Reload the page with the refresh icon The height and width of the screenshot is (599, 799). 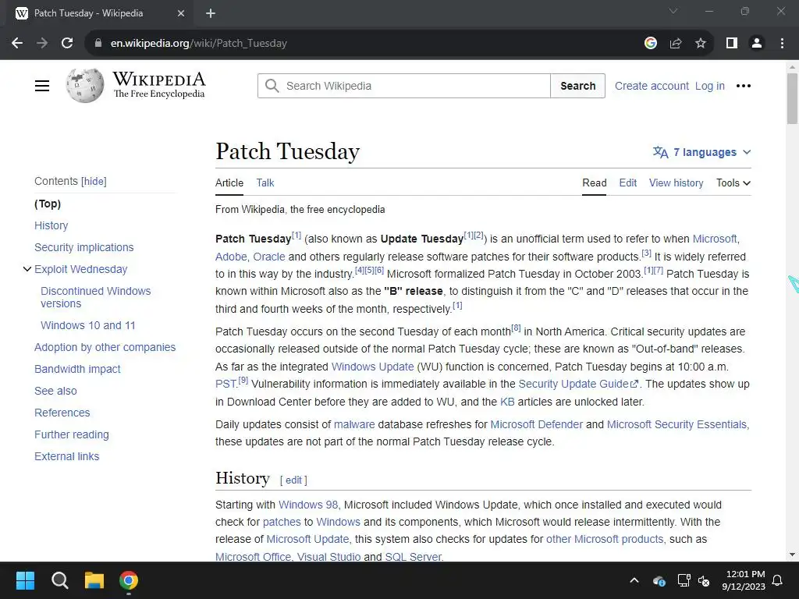coord(67,44)
